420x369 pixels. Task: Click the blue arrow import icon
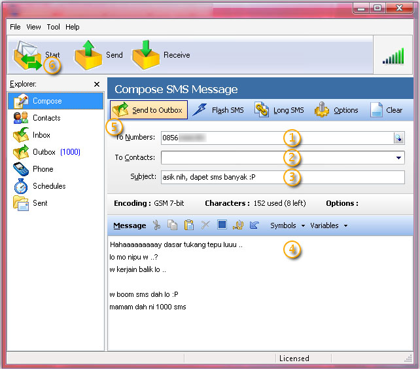click(254, 225)
